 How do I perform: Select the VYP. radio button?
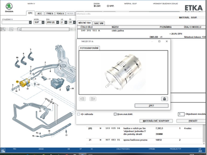pyautogui.click(x=108, y=6)
